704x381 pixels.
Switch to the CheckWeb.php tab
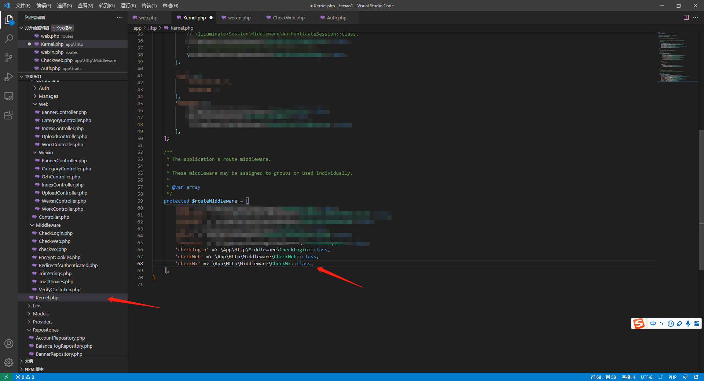point(288,18)
